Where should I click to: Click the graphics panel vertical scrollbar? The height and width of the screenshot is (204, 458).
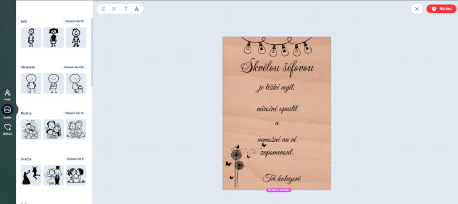pos(92,52)
